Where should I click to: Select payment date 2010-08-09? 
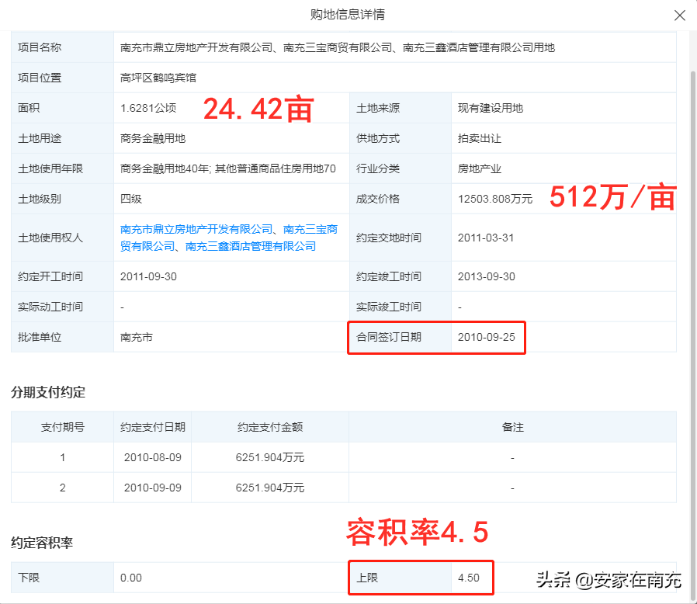(152, 457)
